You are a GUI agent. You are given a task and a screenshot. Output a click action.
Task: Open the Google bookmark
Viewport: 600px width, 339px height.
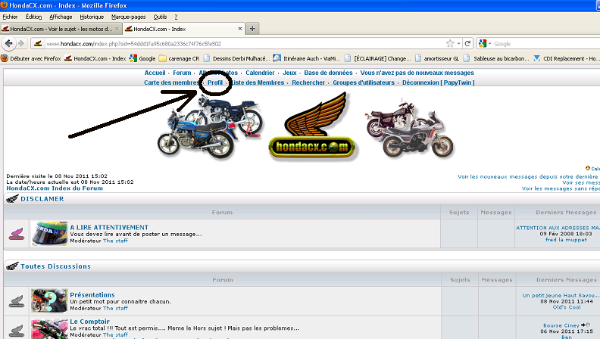click(x=142, y=58)
